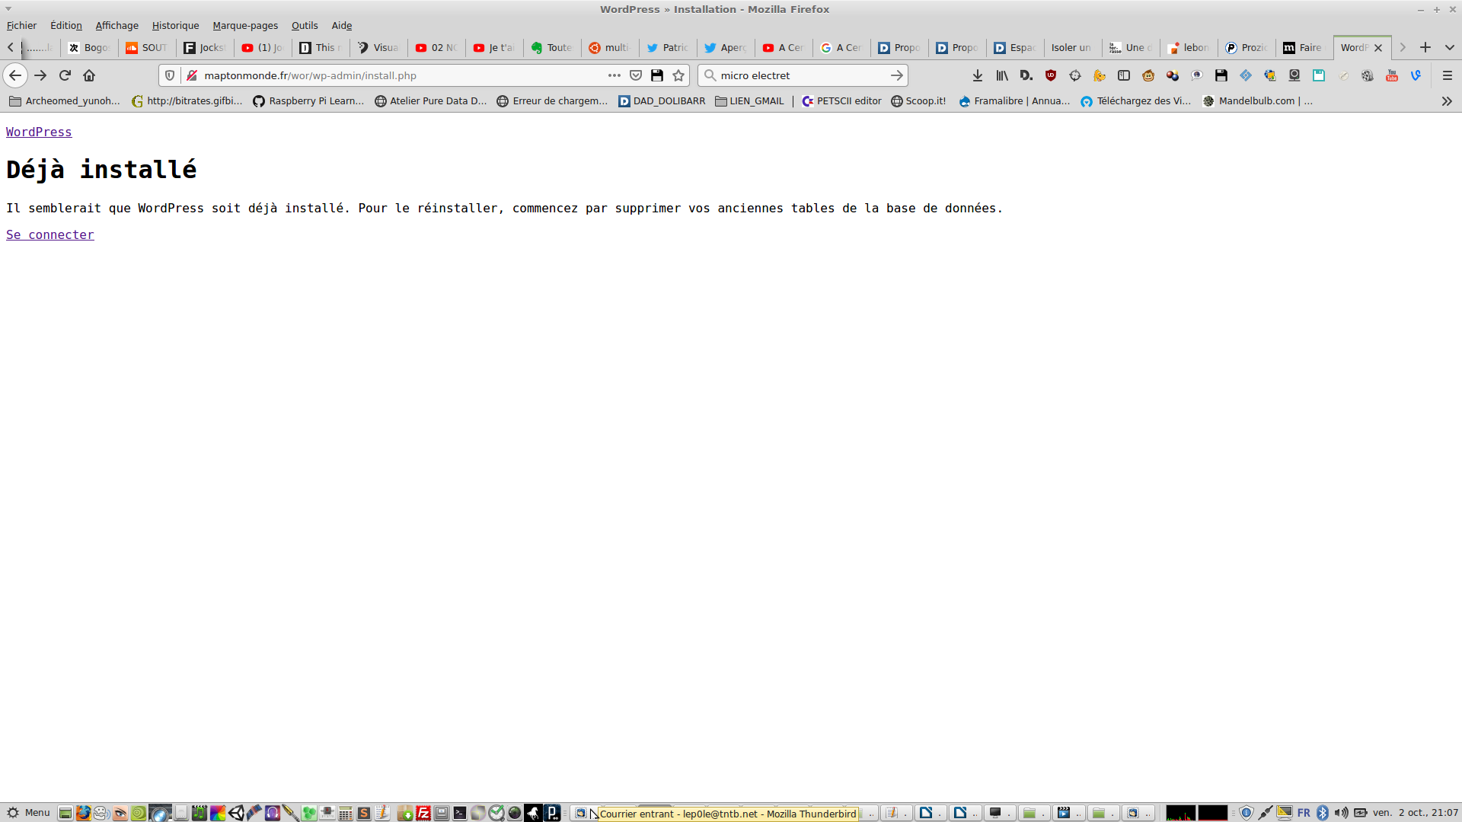Viewport: 1462px width, 822px height.
Task: Show more bookmarks with double chevron
Action: [x=1447, y=101]
